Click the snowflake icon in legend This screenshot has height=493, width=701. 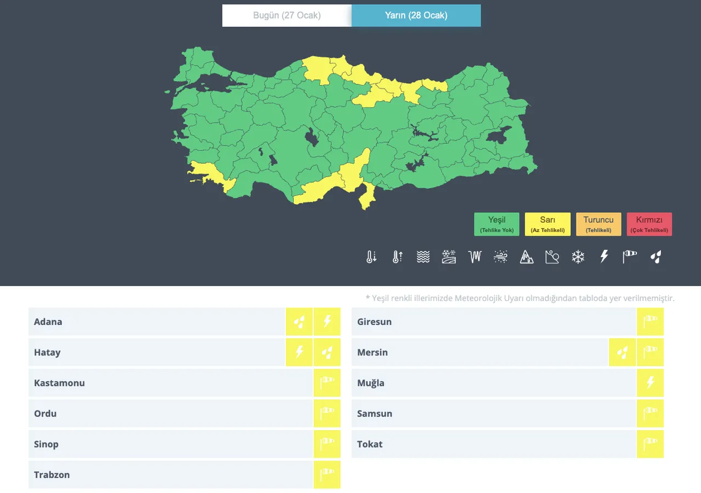tap(578, 257)
